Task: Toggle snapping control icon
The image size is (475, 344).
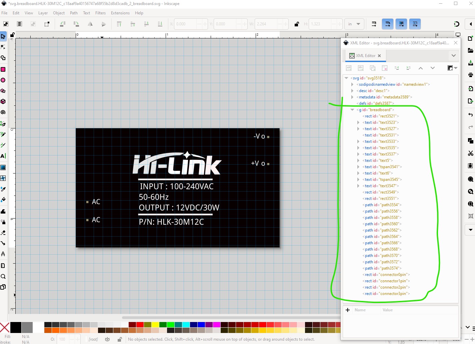Action: click(457, 24)
